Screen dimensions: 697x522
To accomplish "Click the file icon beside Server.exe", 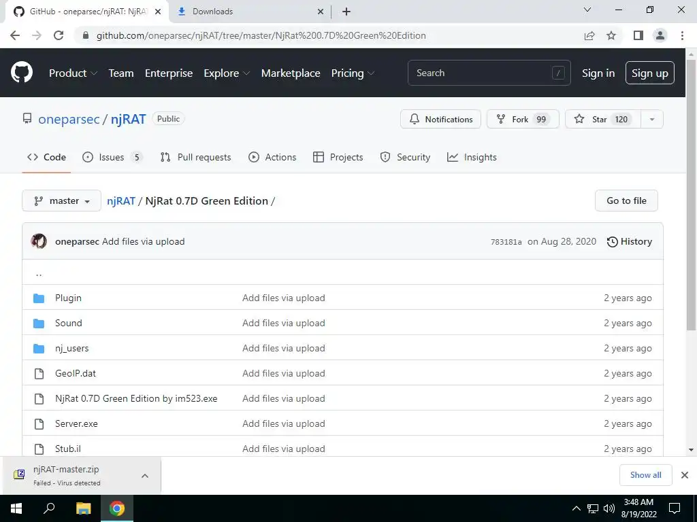I will [x=39, y=424].
